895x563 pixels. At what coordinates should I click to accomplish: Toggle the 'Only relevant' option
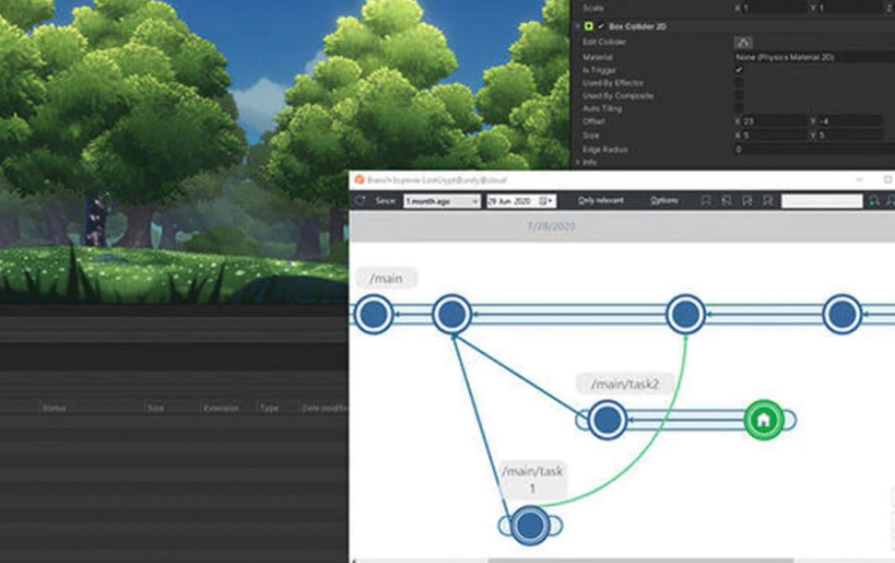600,200
